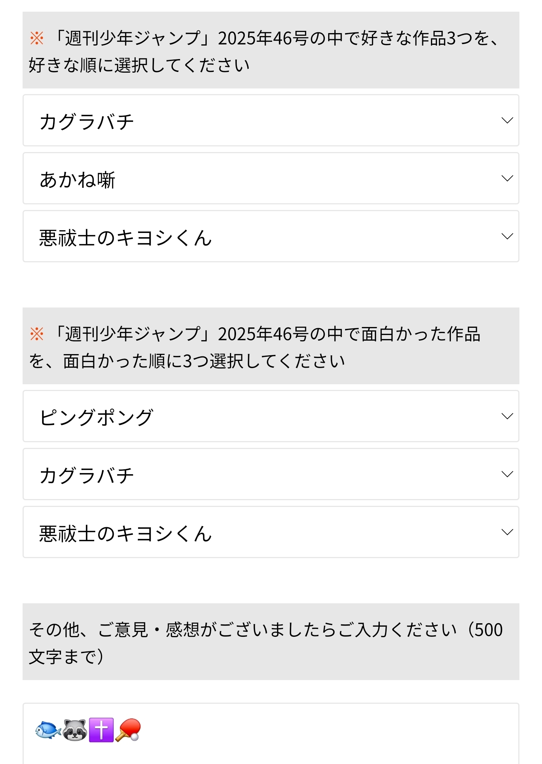Click the red ※ mark beside 面白かった作品 question
The height and width of the screenshot is (764, 542).
click(37, 334)
